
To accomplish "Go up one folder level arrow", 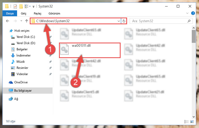I will (x=27, y=21).
